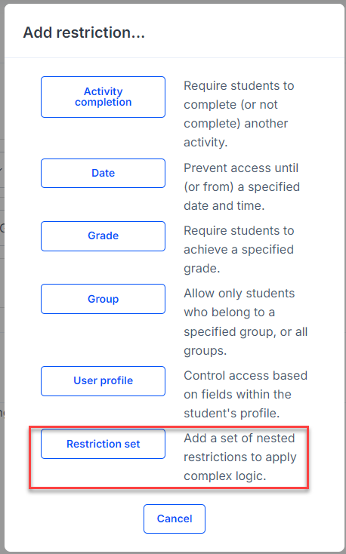346x554 pixels.
Task: Pick the Group restriction option
Action: [103, 299]
